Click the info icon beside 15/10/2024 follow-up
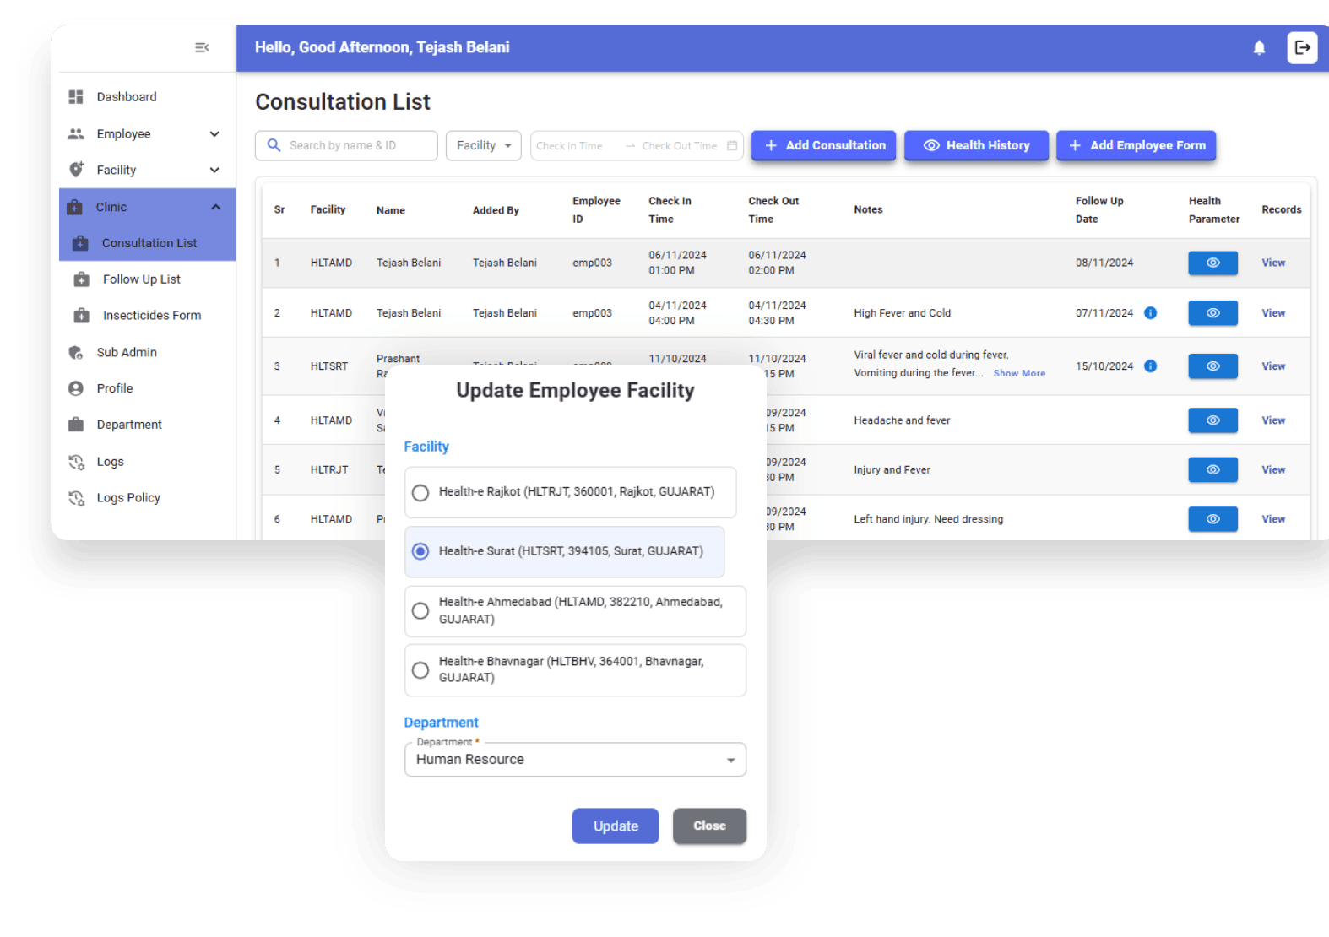Image resolution: width=1329 pixels, height=937 pixels. [1150, 366]
